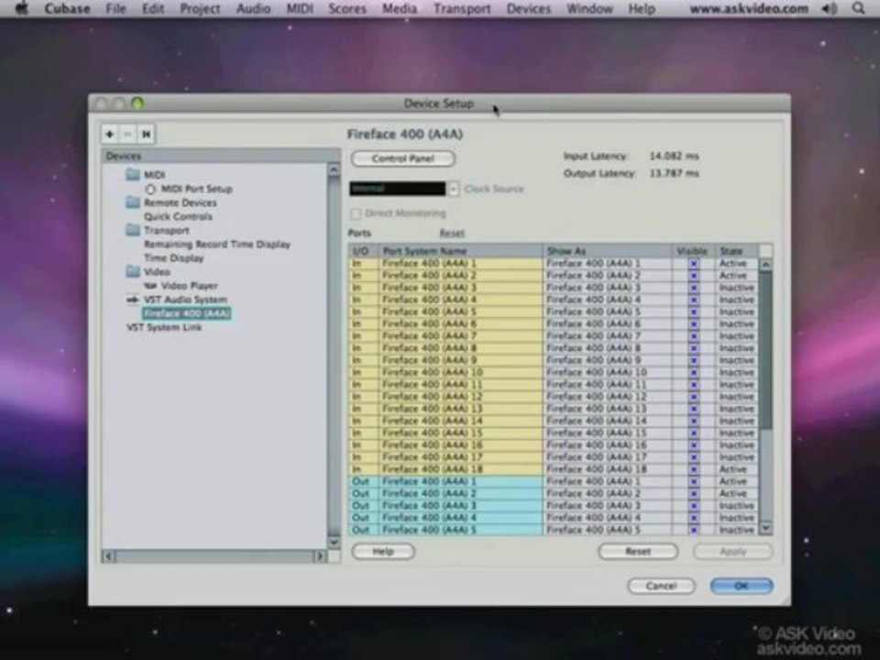Toggle Visible checkbox for input Fireface 400 (A4A) 2

694,276
